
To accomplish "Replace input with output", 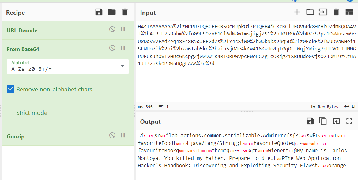I will (336, 121).
